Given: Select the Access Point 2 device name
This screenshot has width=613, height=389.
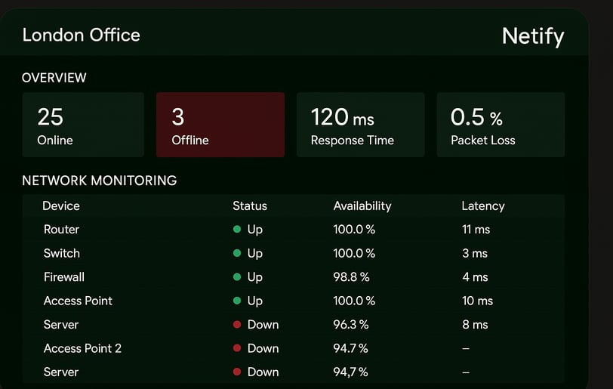Looking at the screenshot, I should [82, 348].
